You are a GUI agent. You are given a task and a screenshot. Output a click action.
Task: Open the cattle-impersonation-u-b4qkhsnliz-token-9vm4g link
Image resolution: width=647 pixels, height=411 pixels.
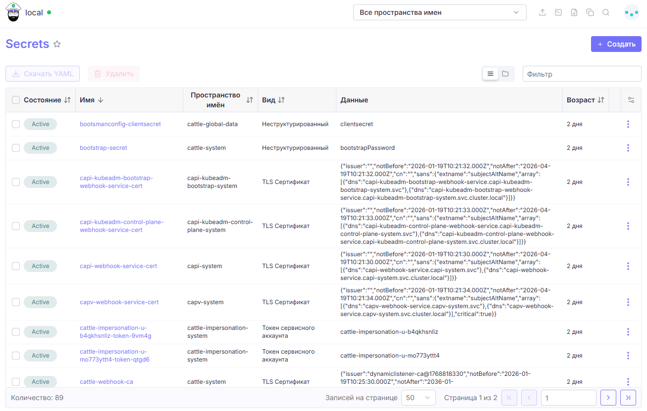coord(115,332)
